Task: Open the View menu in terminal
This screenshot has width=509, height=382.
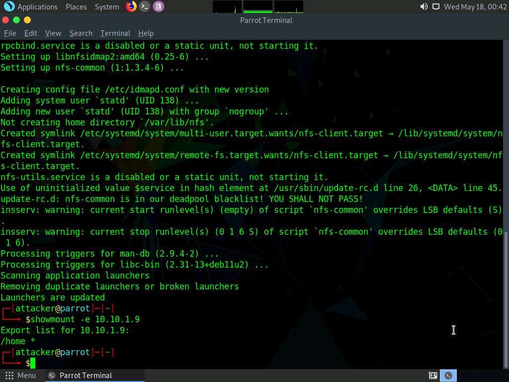Action: tap(53, 33)
